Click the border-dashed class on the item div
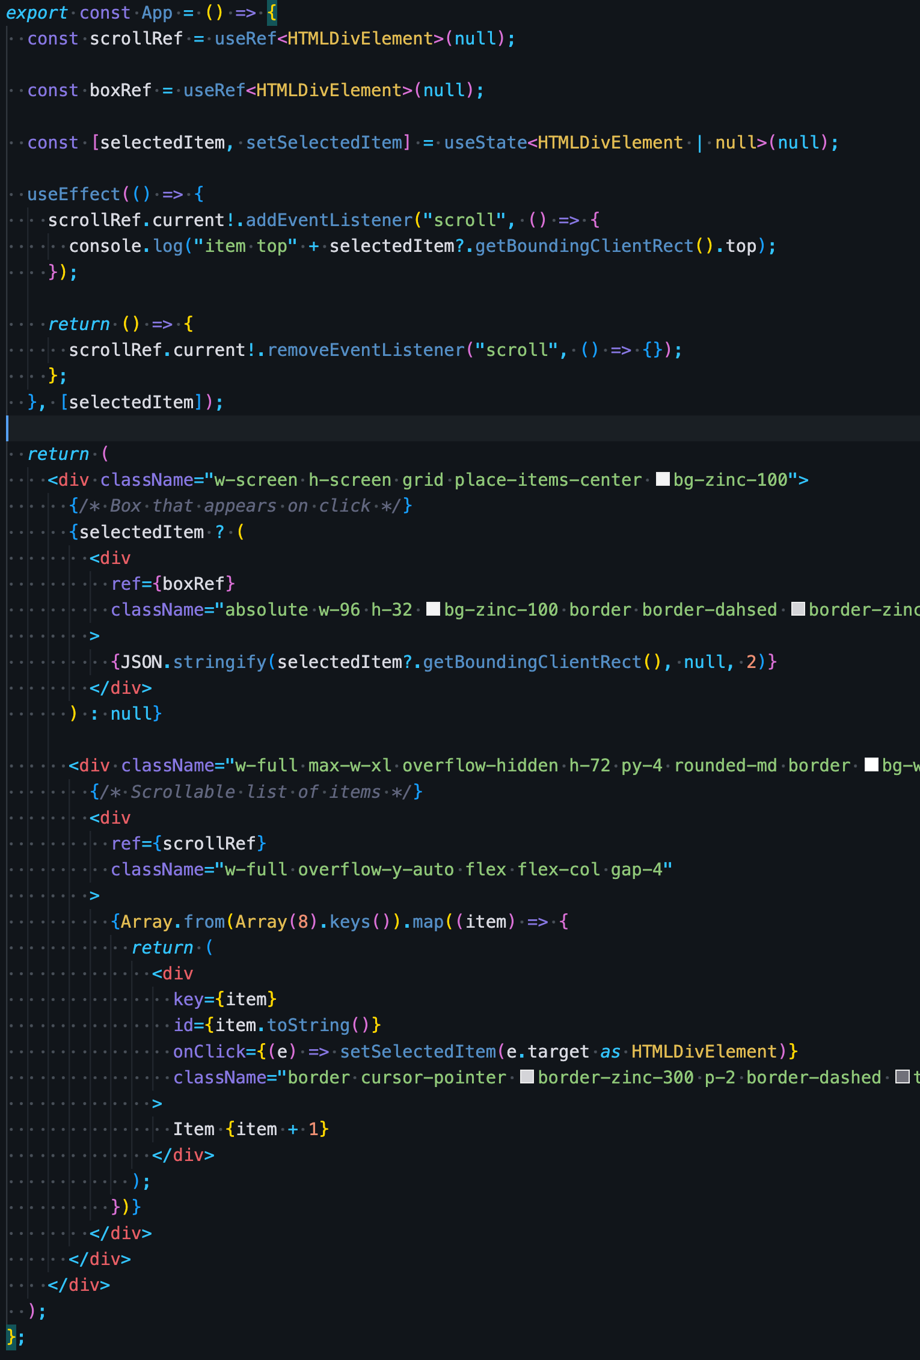920x1360 pixels. click(x=814, y=1077)
